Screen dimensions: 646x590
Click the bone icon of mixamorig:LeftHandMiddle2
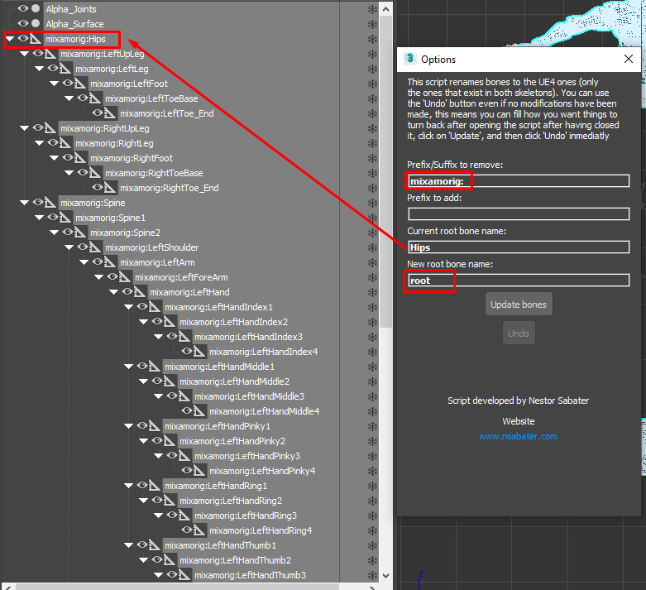tap(170, 381)
